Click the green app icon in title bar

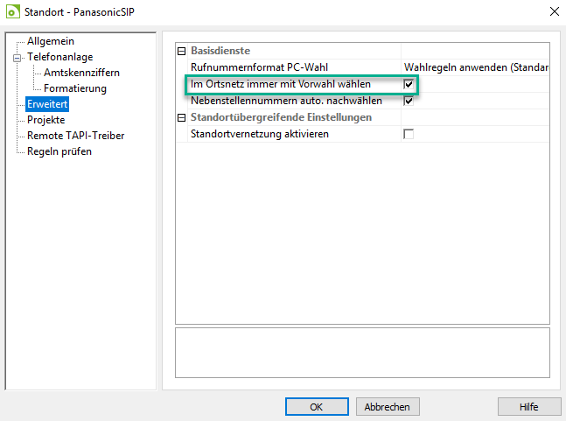[13, 11]
